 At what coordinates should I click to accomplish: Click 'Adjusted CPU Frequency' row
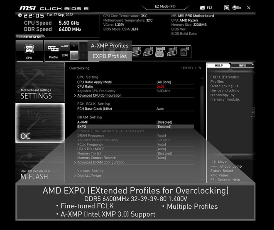click(x=135, y=91)
